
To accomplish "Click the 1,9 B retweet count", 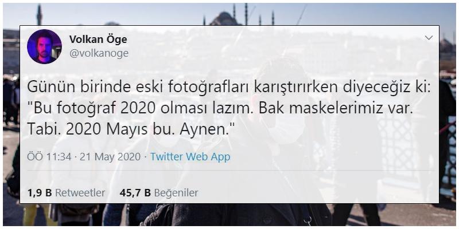I will click(40, 193).
